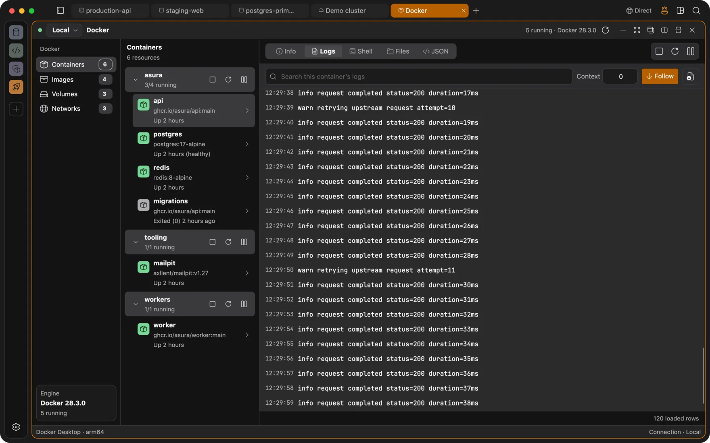Viewport: 710px width, 443px height.
Task: Open the database sidebar icon
Action: click(x=16, y=32)
